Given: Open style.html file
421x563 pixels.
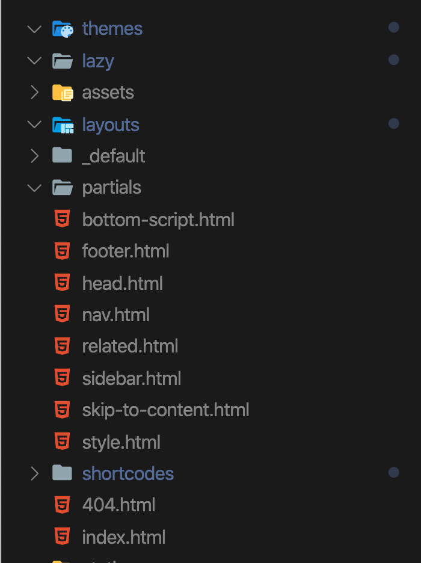Looking at the screenshot, I should click(121, 442).
